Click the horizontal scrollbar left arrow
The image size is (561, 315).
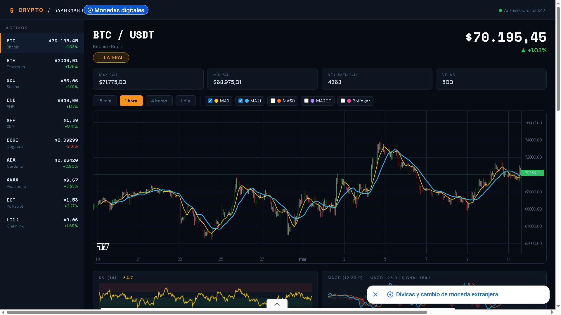tap(3, 312)
